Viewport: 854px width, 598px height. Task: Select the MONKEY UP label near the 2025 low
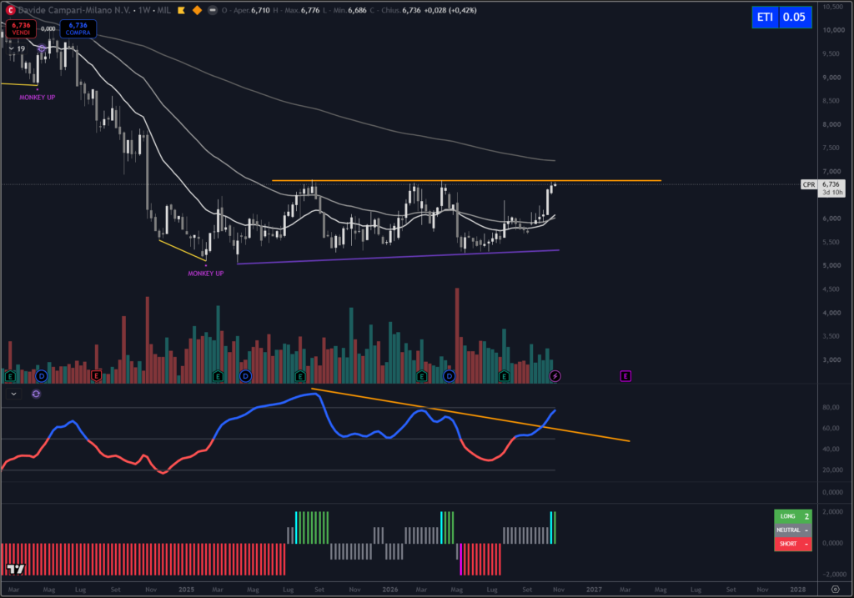pos(206,274)
